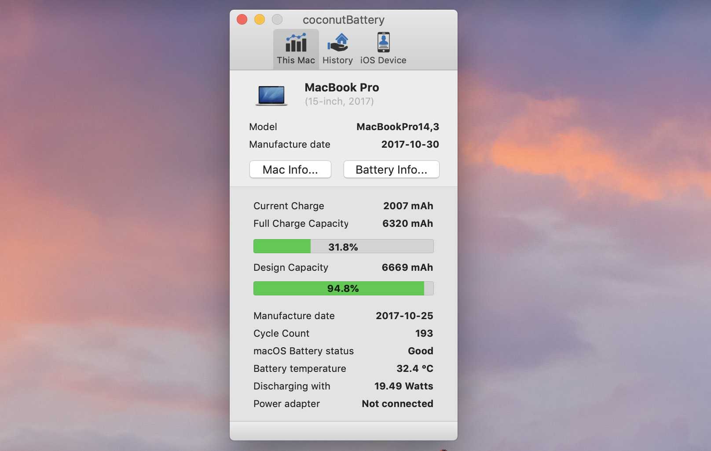
Task: Minimize window with the yellow button
Action: tap(260, 20)
